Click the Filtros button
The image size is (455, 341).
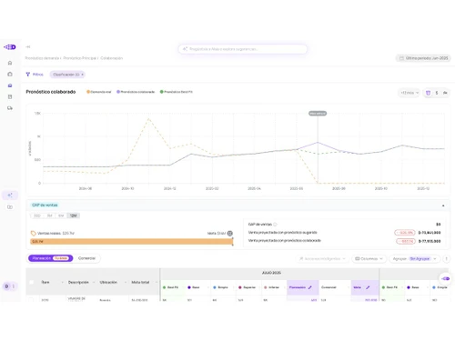coord(35,75)
